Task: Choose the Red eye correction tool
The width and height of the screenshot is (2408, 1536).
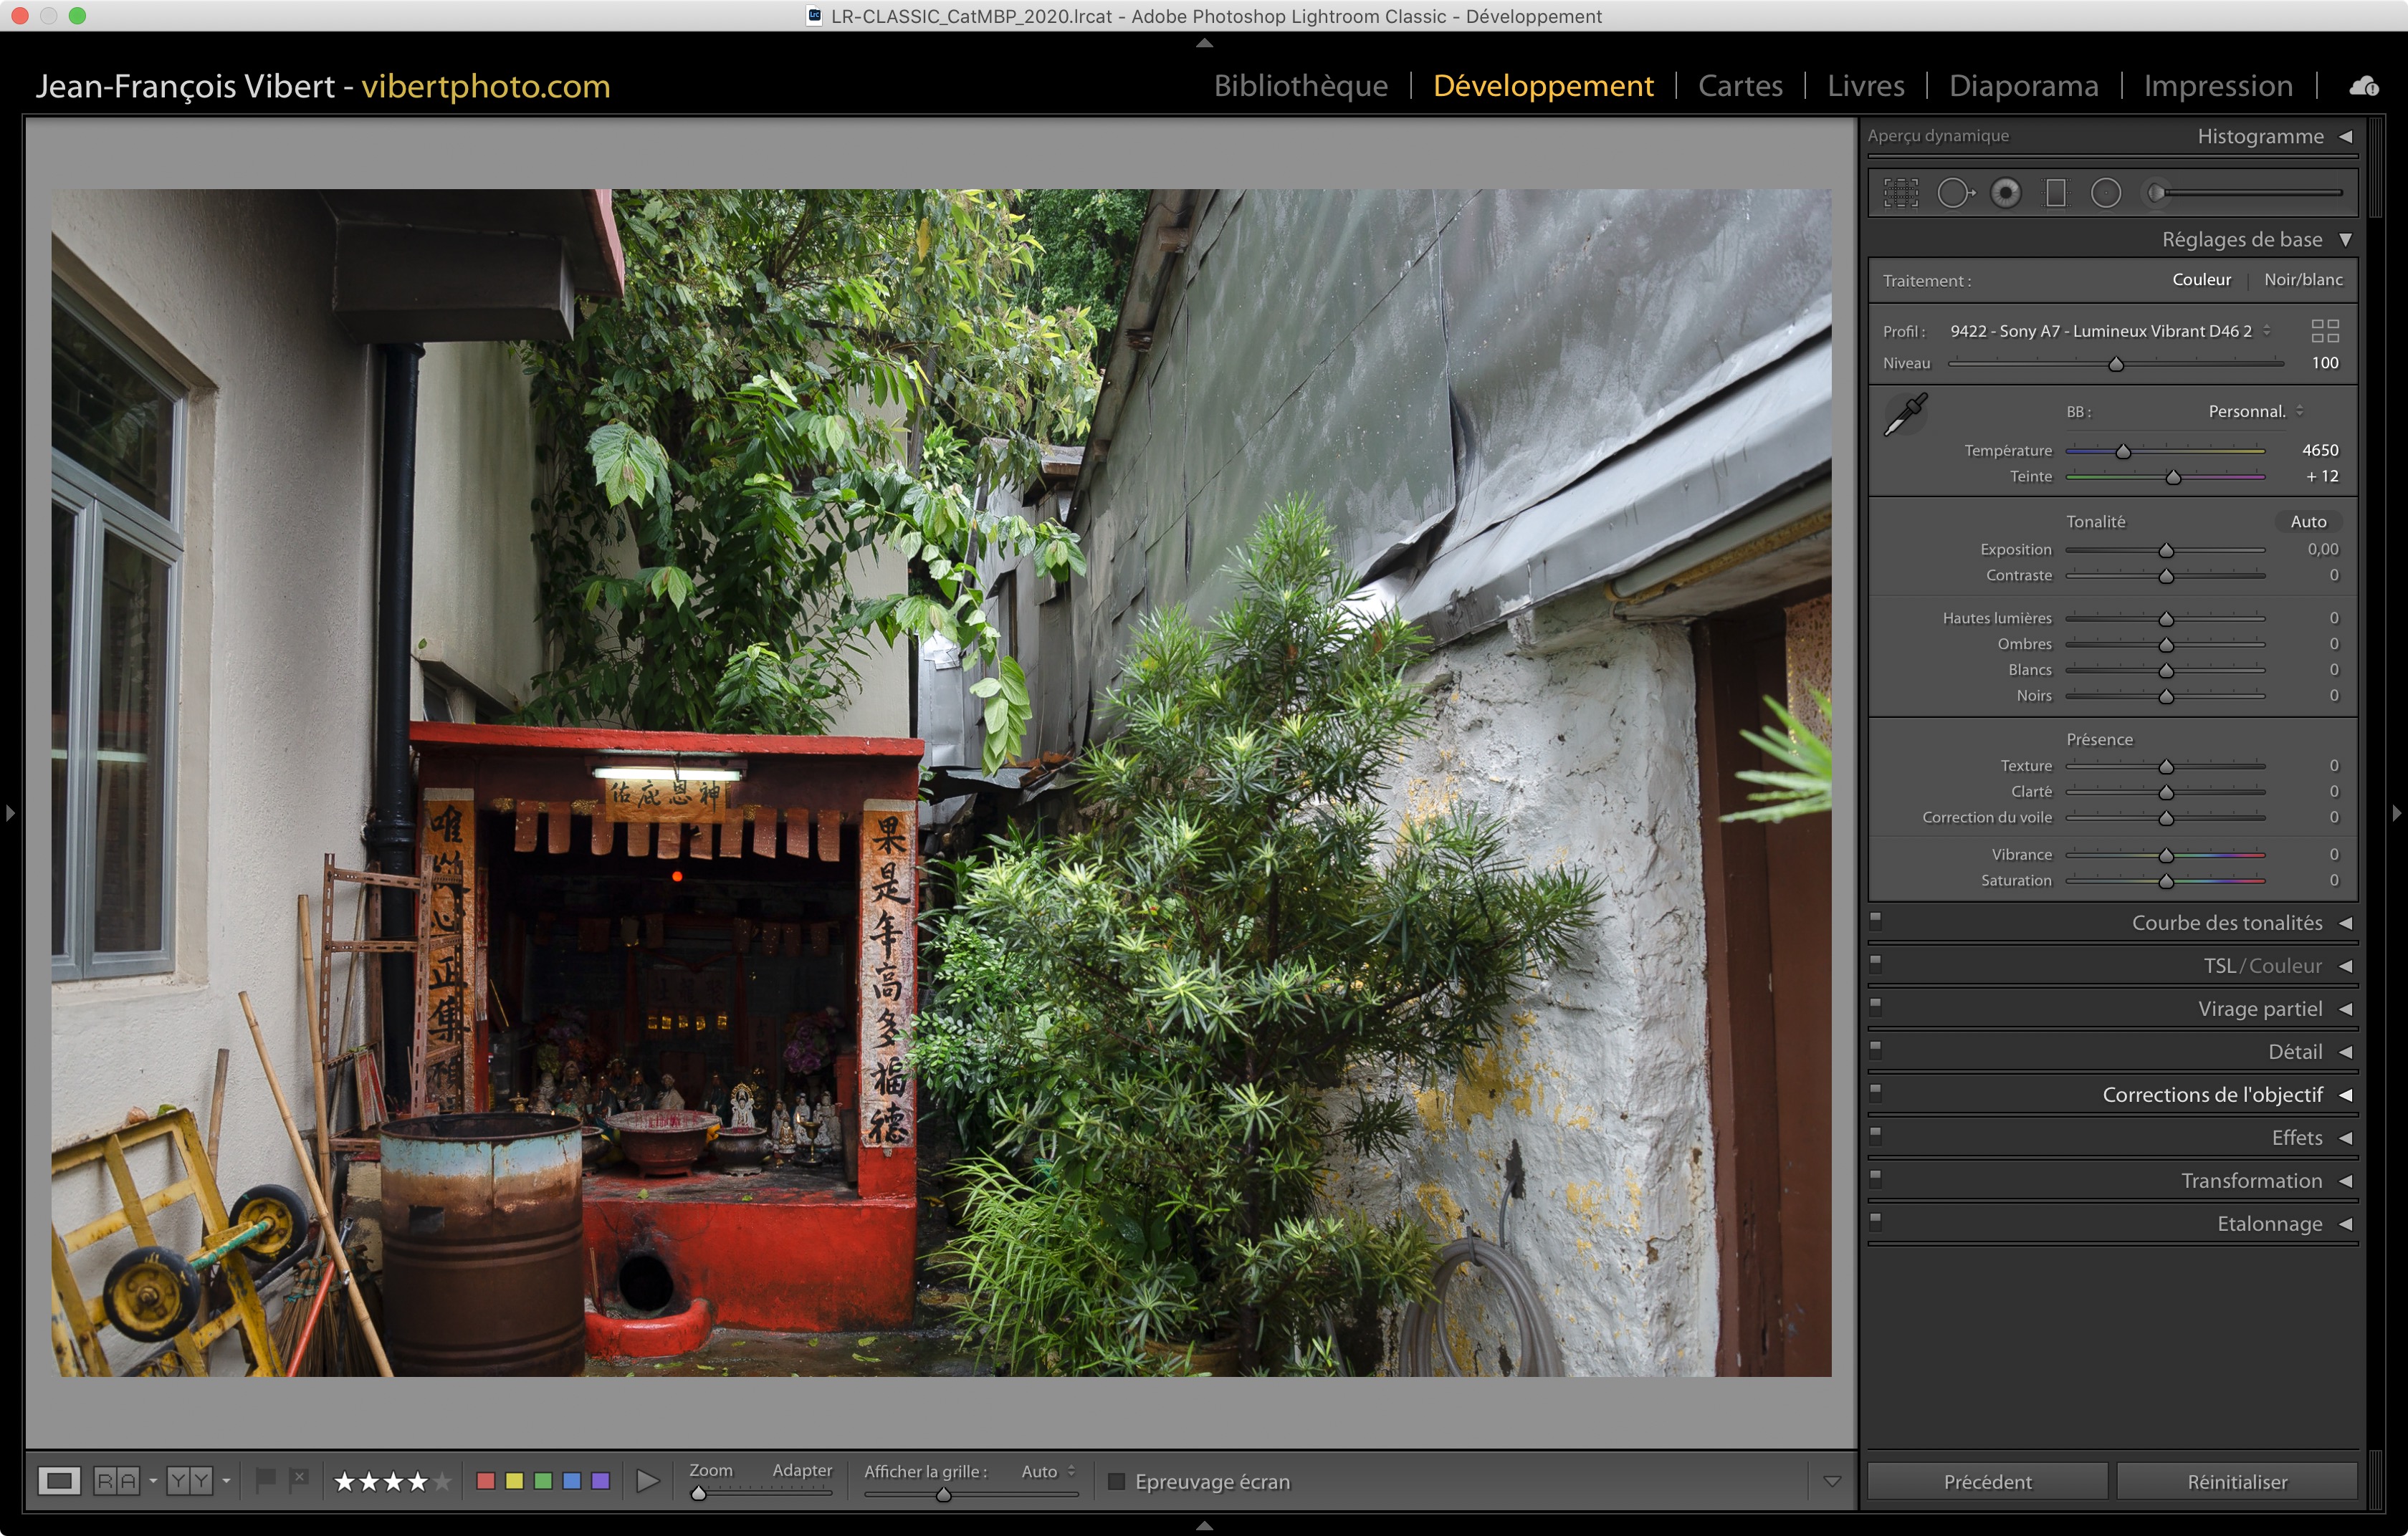Action: pos(2005,193)
